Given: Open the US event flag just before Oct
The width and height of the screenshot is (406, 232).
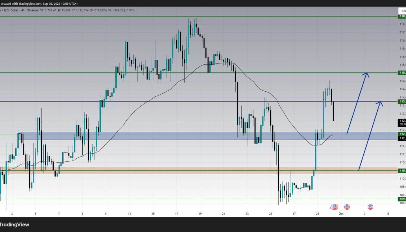Looking at the screenshot, I should 347,207.
